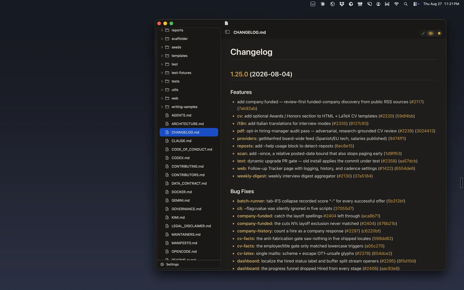
Task: Expand the reports folder chevron
Action: click(x=162, y=30)
